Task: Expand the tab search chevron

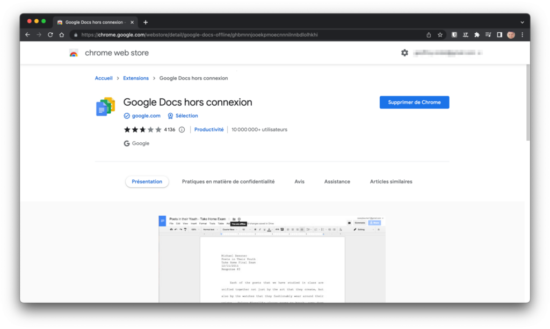Action: (x=522, y=22)
